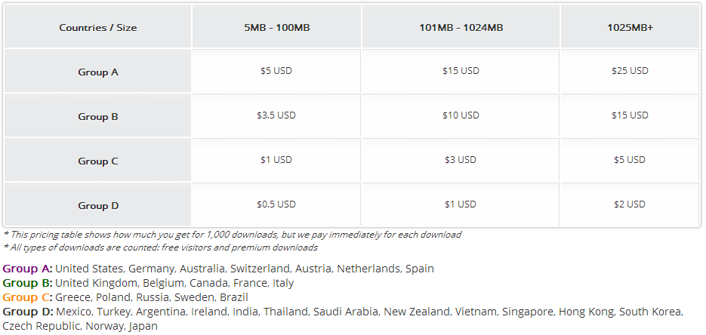Click the Countries / Size header cell
The height and width of the screenshot is (335, 706).
tap(98, 28)
